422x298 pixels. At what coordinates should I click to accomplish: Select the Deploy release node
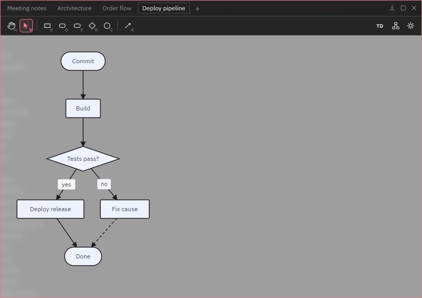[50, 209]
